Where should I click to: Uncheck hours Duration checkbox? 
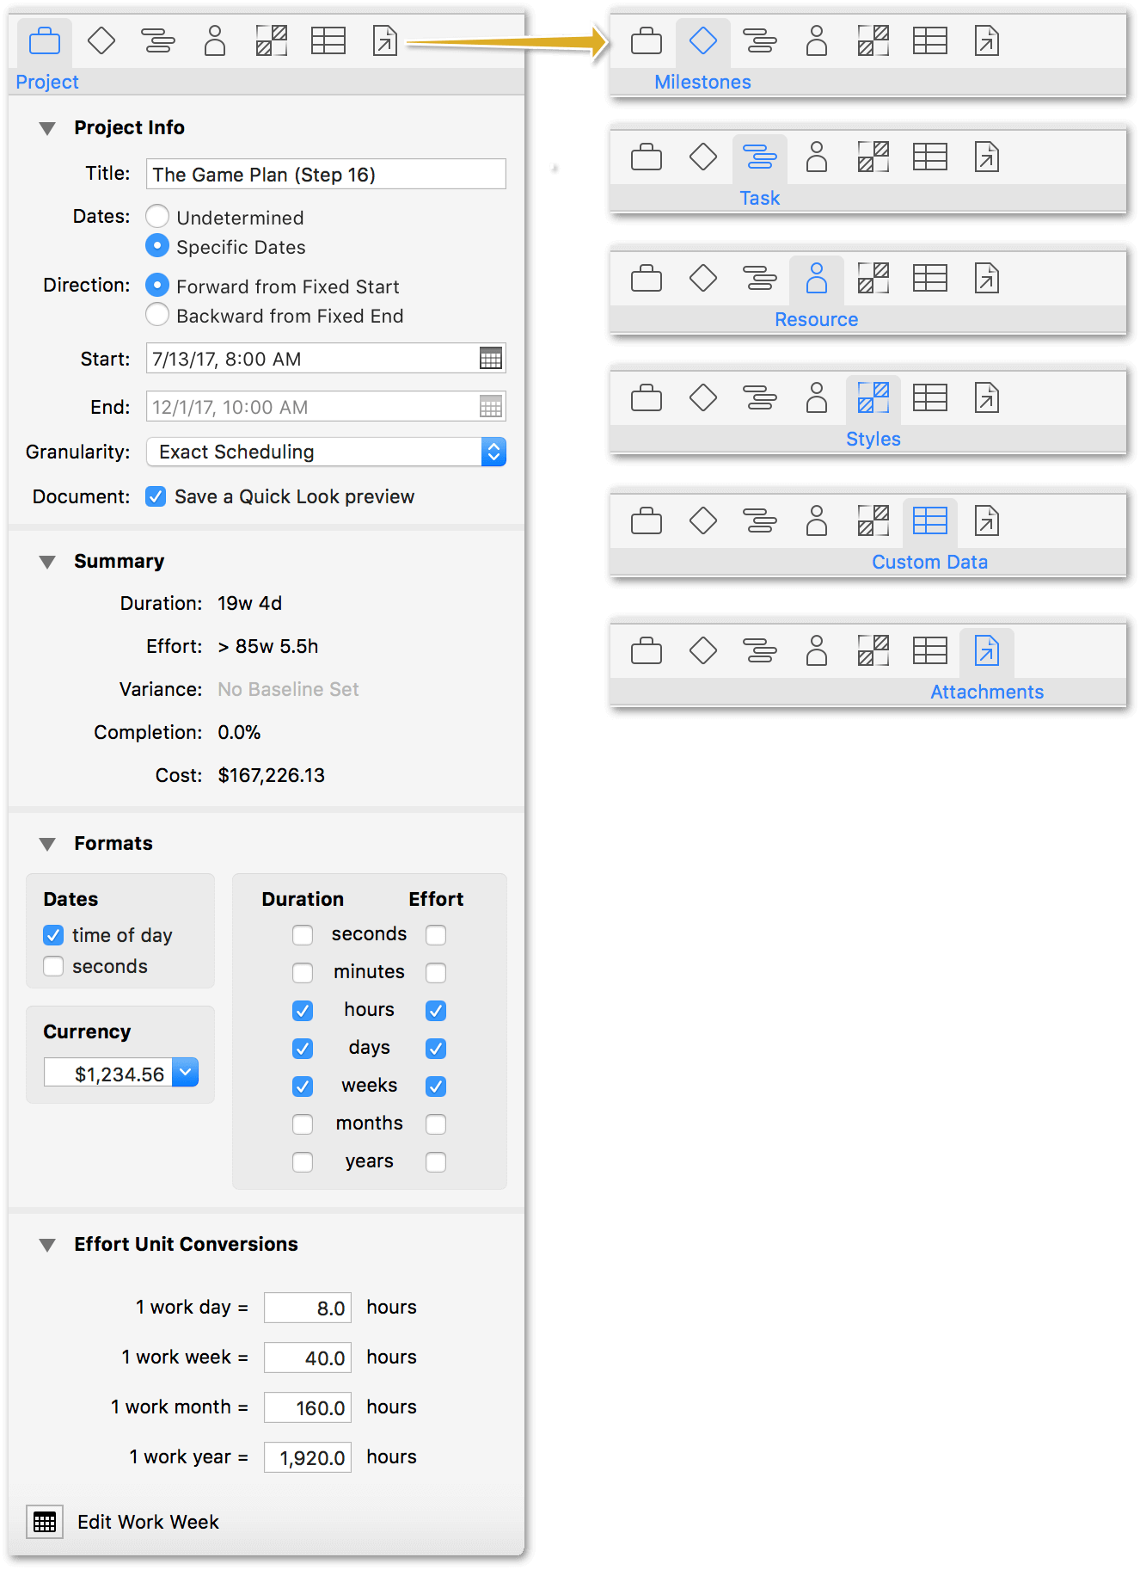pyautogui.click(x=303, y=1011)
